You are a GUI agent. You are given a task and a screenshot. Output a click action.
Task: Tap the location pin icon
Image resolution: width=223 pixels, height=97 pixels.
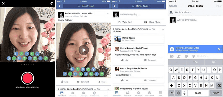point(193,57)
